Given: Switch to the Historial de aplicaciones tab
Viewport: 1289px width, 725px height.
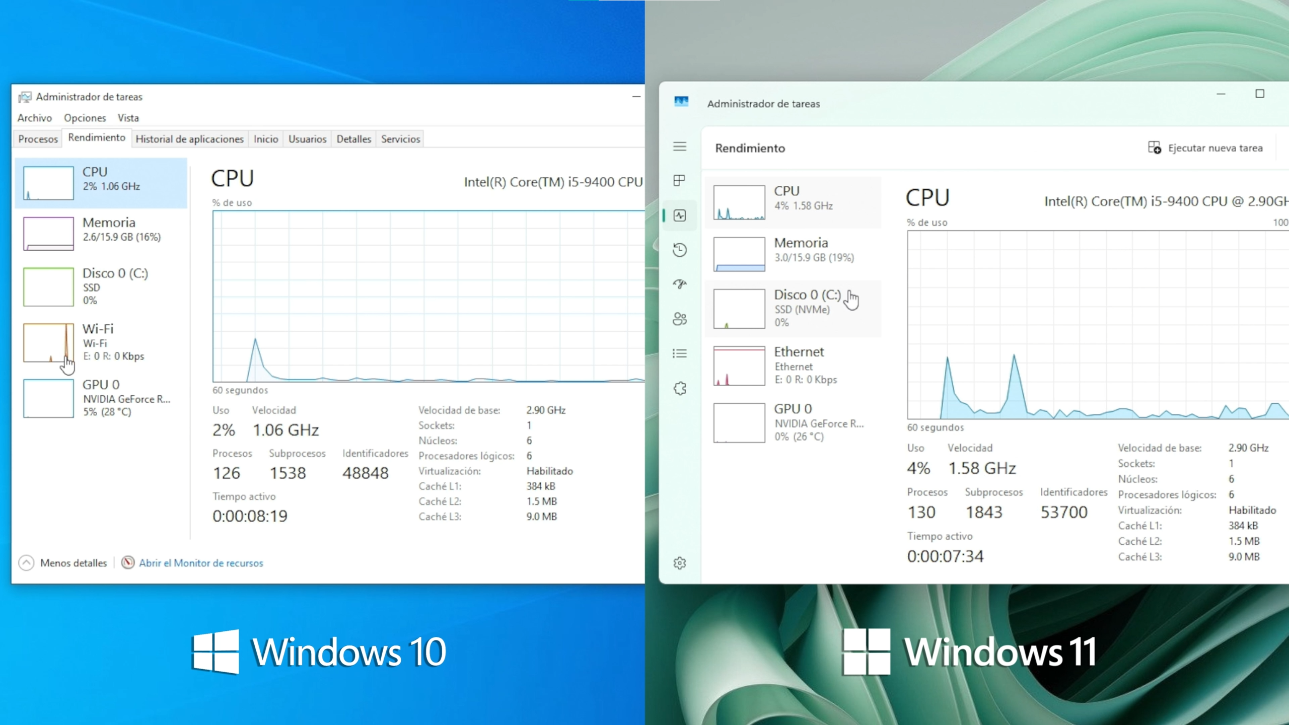Looking at the screenshot, I should tap(190, 139).
